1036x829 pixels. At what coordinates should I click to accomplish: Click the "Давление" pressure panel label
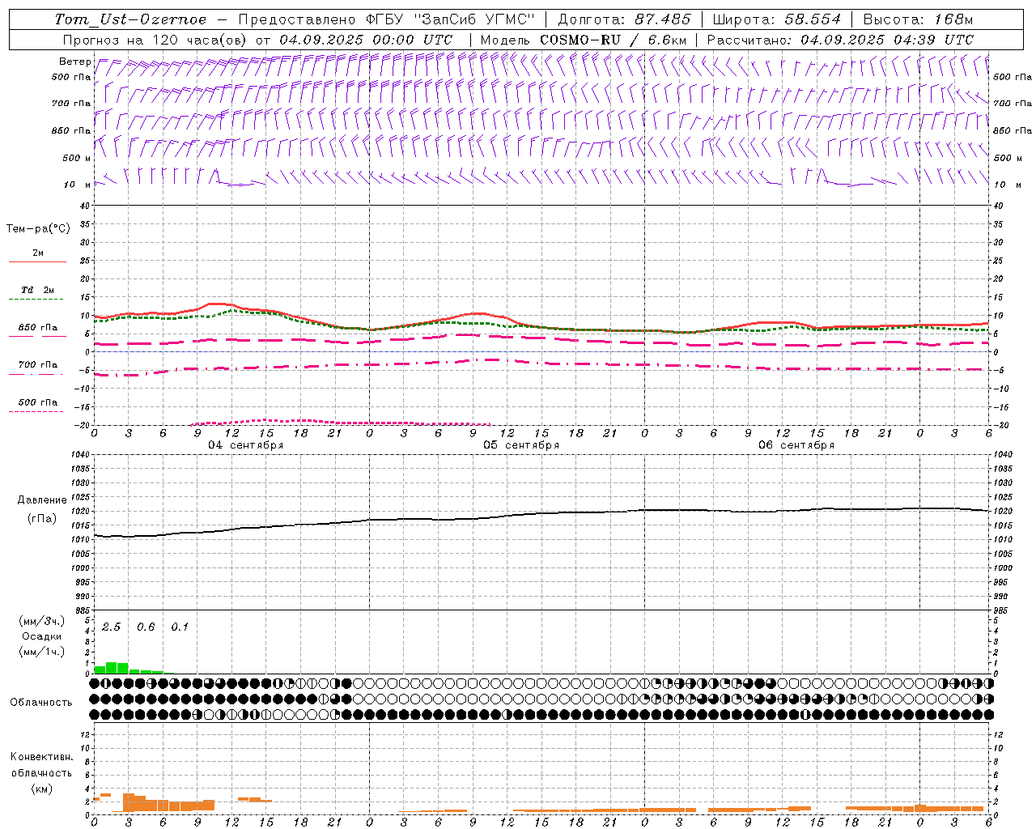(41, 500)
